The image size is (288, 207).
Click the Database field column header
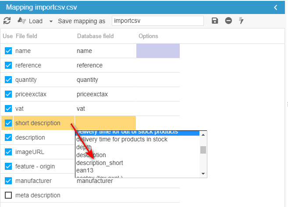pyautogui.click(x=96, y=36)
